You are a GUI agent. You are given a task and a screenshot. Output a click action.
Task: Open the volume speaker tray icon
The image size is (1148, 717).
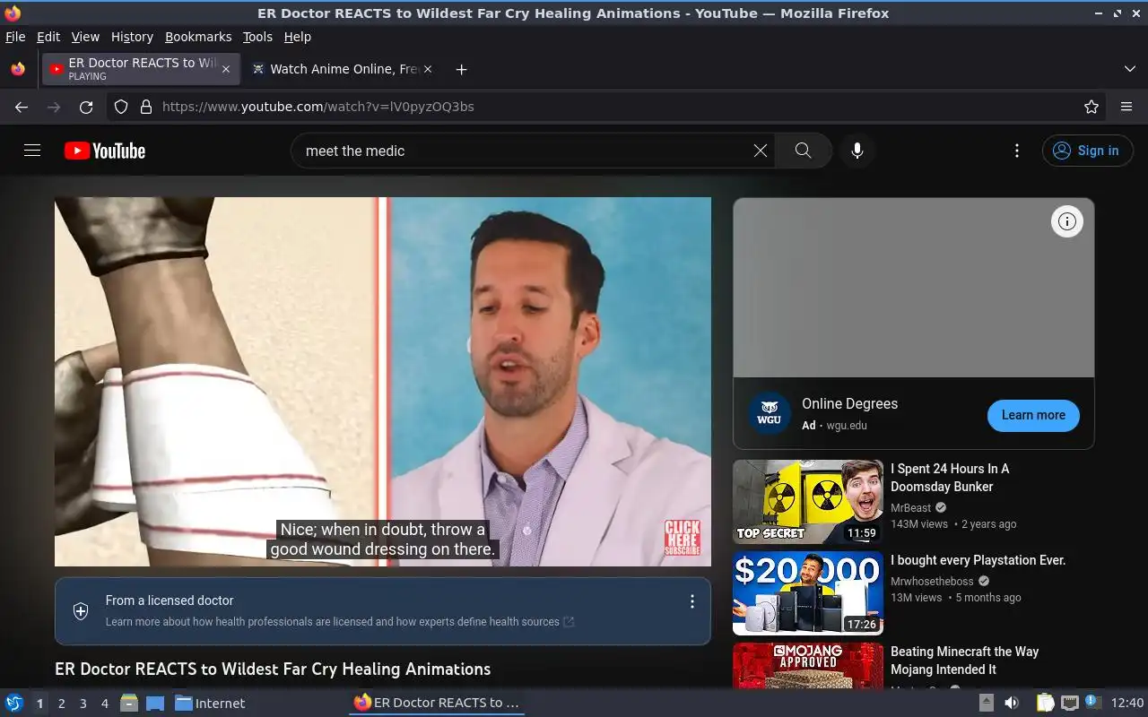coord(1011,704)
